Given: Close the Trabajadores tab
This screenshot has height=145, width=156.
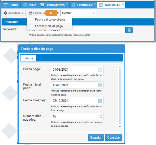Looking at the screenshot, I should tap(67, 4).
